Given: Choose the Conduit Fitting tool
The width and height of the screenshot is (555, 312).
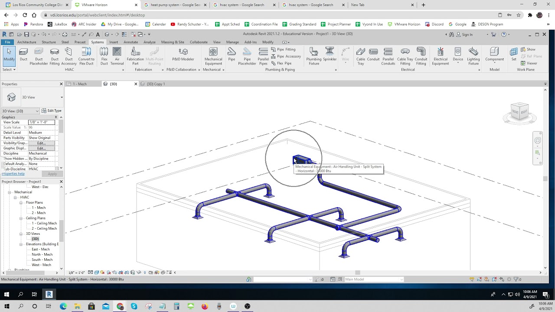Looking at the screenshot, I should point(421,56).
